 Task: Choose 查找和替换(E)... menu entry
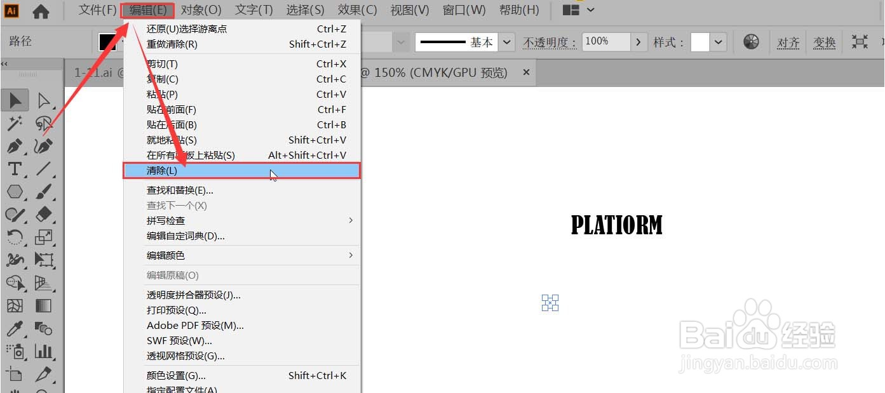[x=242, y=190]
